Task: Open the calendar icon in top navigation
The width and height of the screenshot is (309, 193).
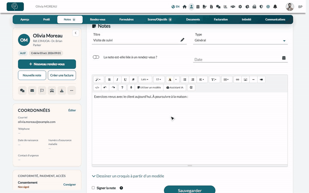Action: point(198,7)
